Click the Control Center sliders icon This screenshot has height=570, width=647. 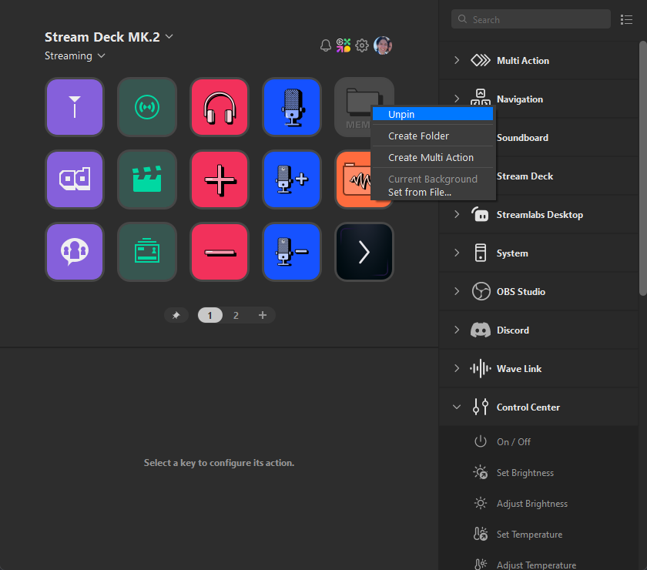481,407
